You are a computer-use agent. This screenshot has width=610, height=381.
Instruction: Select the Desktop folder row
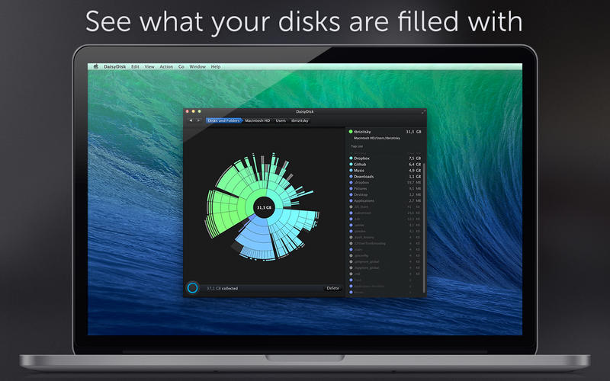(385, 195)
